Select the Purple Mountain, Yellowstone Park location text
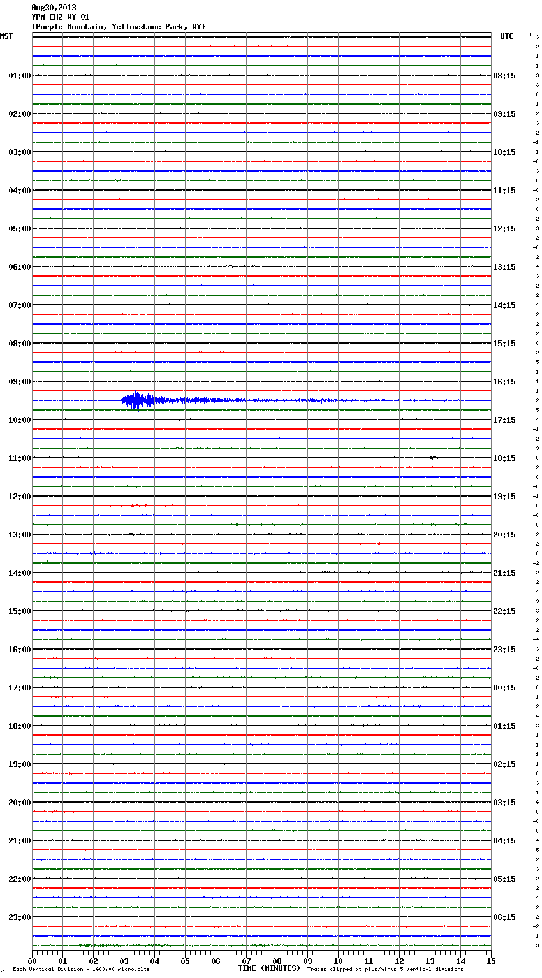 (x=118, y=27)
